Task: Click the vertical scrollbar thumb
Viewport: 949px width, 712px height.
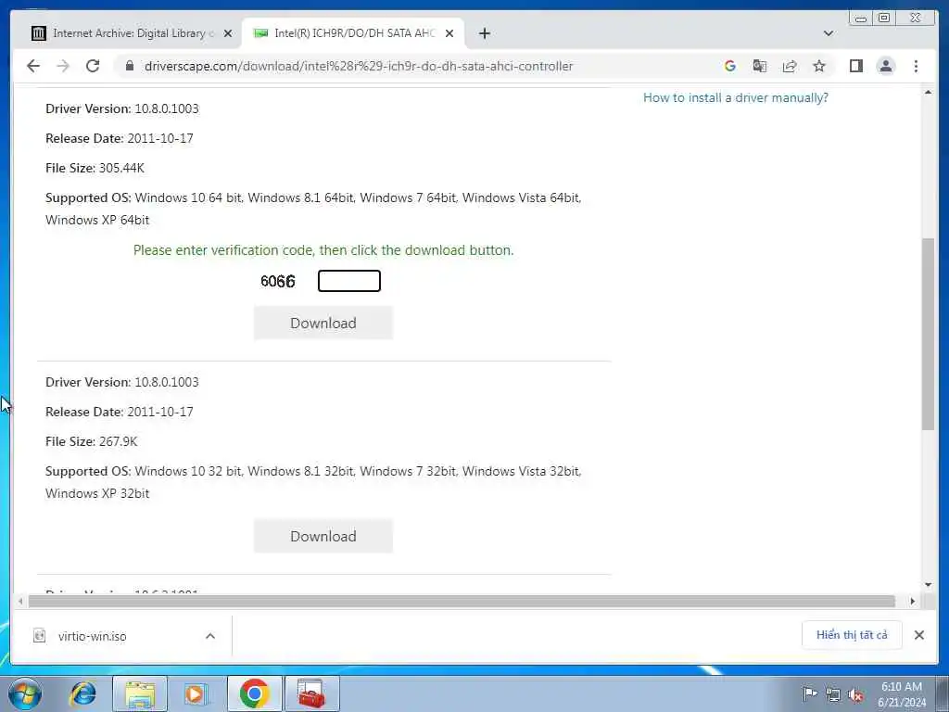Action: 928,334
